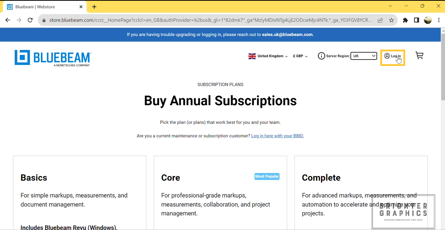Select the Bluebeam | Webstore tab
This screenshot has width=445, height=230.
pos(45,7)
